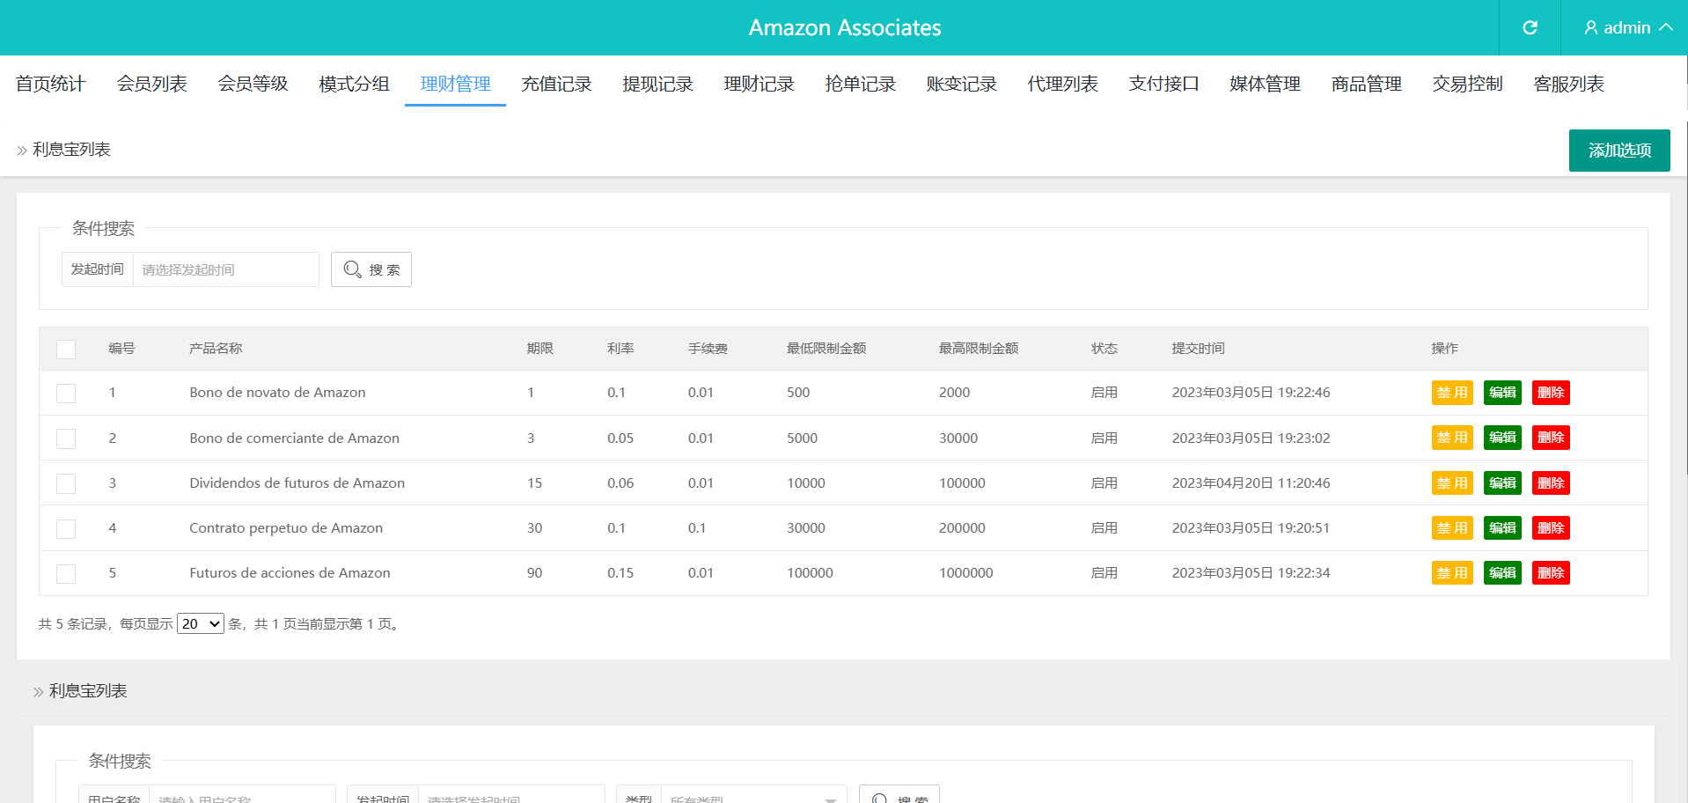Open the 首页统计 tab

50,84
